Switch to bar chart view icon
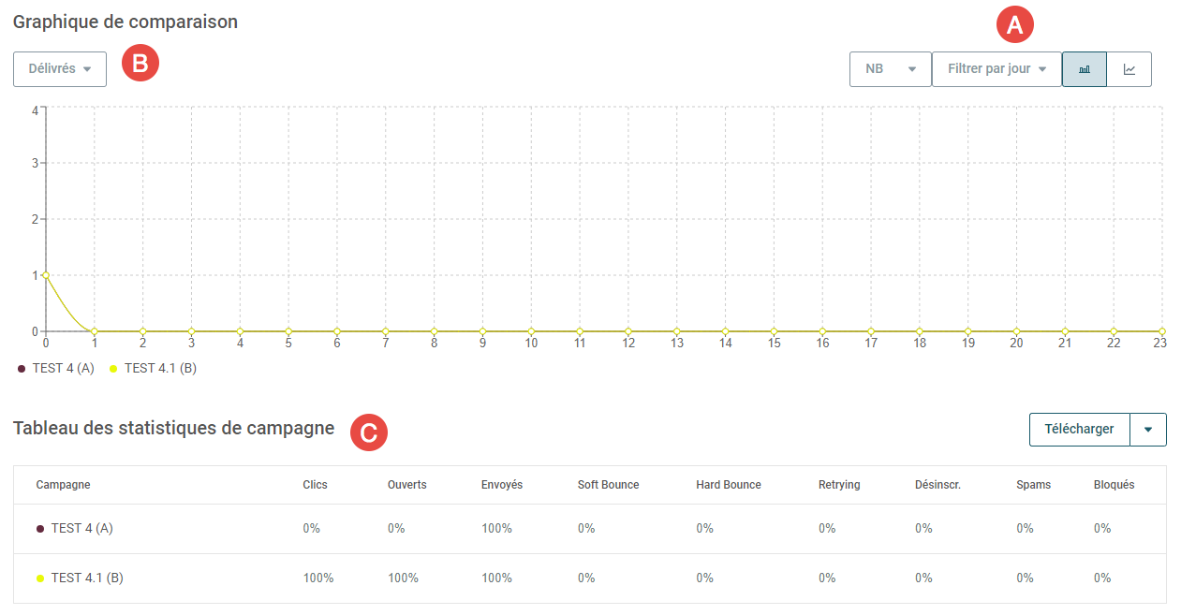The height and width of the screenshot is (615, 1181). 1085,69
